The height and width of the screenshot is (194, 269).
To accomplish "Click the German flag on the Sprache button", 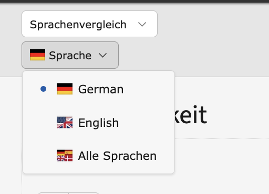I will pyautogui.click(x=37, y=55).
